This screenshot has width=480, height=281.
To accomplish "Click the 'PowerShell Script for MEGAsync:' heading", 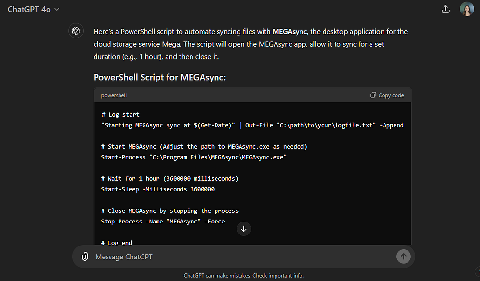I will pos(159,77).
